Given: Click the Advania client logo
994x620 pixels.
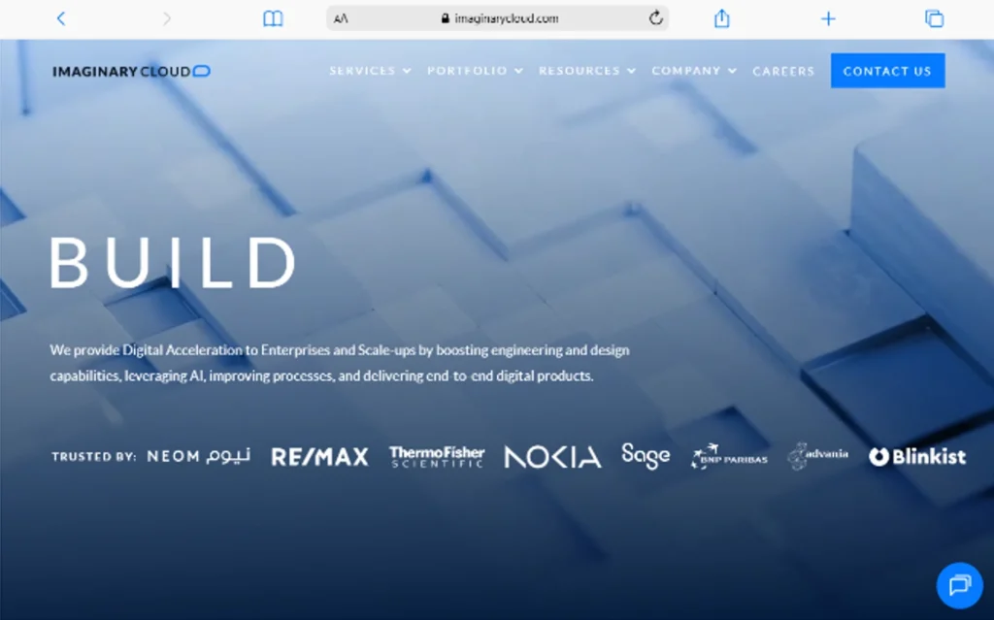Looking at the screenshot, I should (x=817, y=456).
